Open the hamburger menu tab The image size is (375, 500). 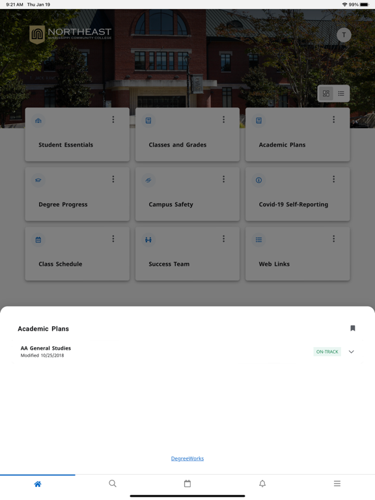click(337, 484)
